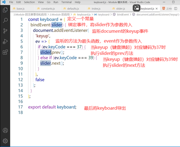This screenshot has height=147, width=180.
Task: Close the keyboard.js tab
Action: click(156, 9)
